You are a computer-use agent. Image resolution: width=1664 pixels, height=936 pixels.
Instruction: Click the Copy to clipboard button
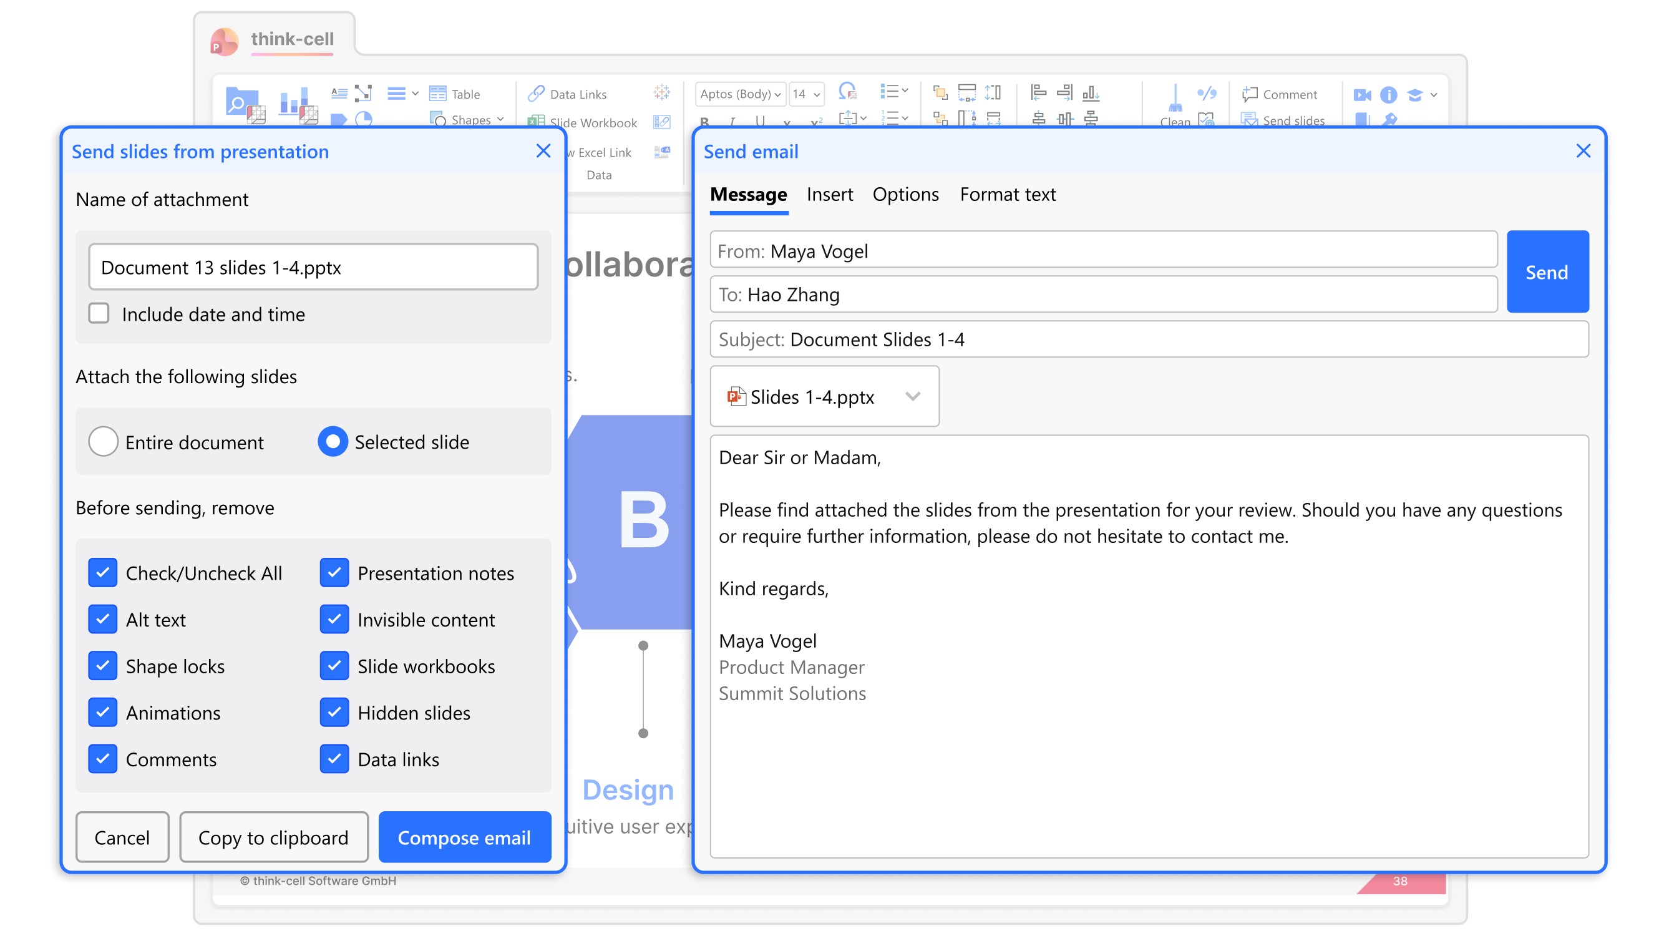click(x=273, y=837)
